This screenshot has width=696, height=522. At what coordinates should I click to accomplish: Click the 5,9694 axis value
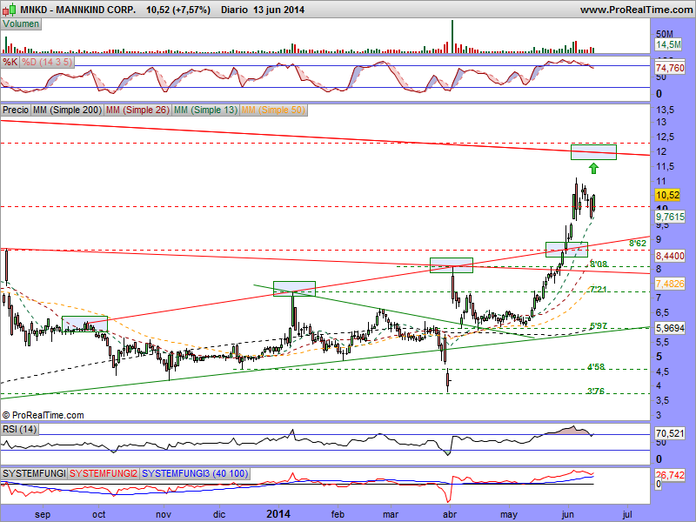tap(670, 328)
